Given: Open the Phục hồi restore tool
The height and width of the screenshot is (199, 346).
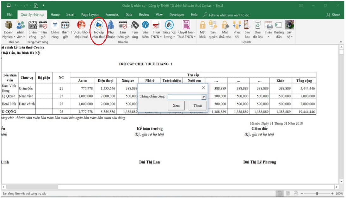Looking at the screenshot, I should [237, 25].
